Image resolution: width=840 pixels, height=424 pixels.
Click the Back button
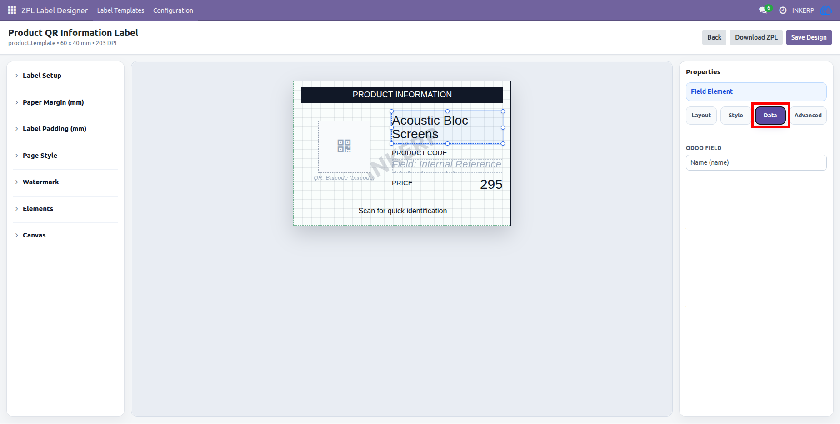point(714,37)
